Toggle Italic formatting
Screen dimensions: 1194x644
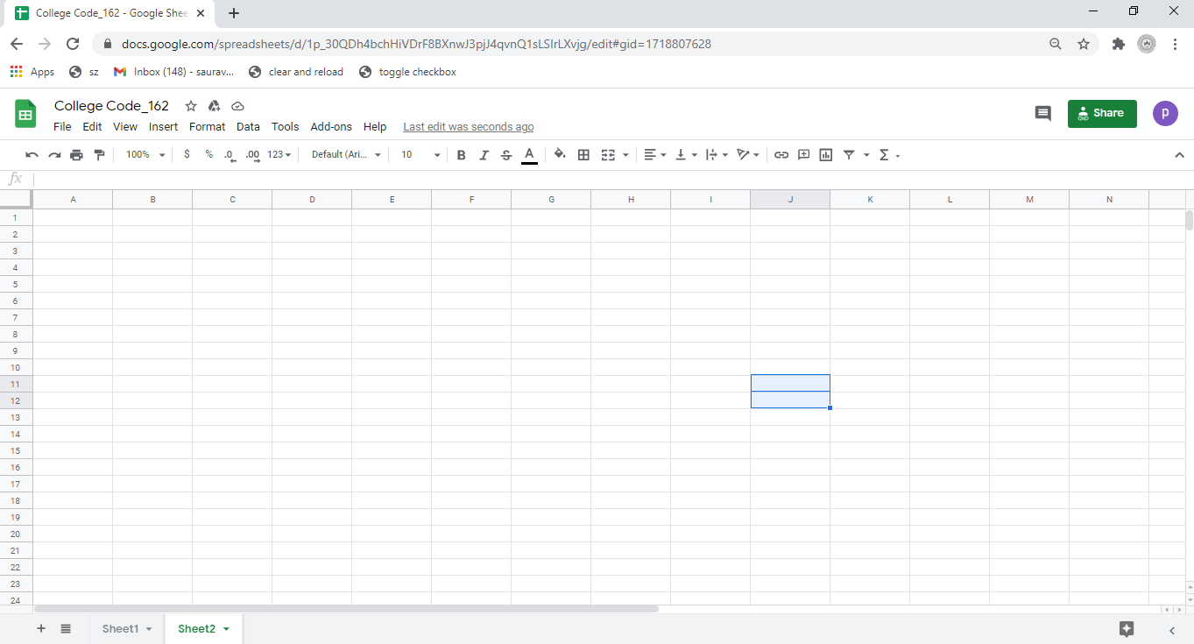click(x=484, y=155)
